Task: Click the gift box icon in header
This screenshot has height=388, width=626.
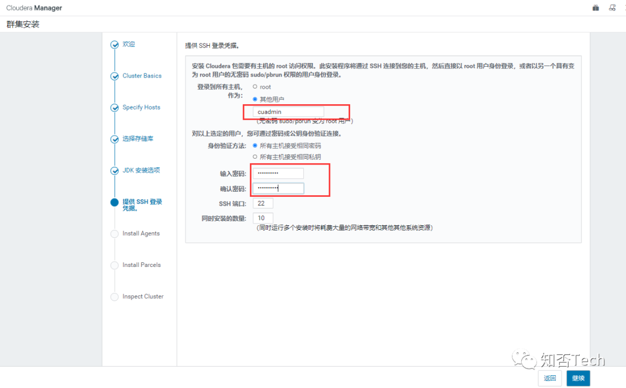Action: (x=596, y=8)
